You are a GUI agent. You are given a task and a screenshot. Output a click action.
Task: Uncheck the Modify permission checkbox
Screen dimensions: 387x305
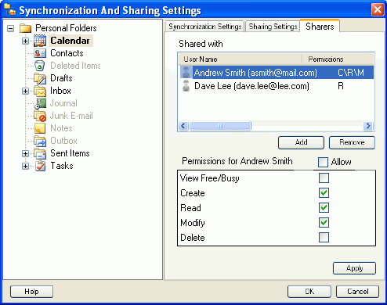pyautogui.click(x=324, y=223)
